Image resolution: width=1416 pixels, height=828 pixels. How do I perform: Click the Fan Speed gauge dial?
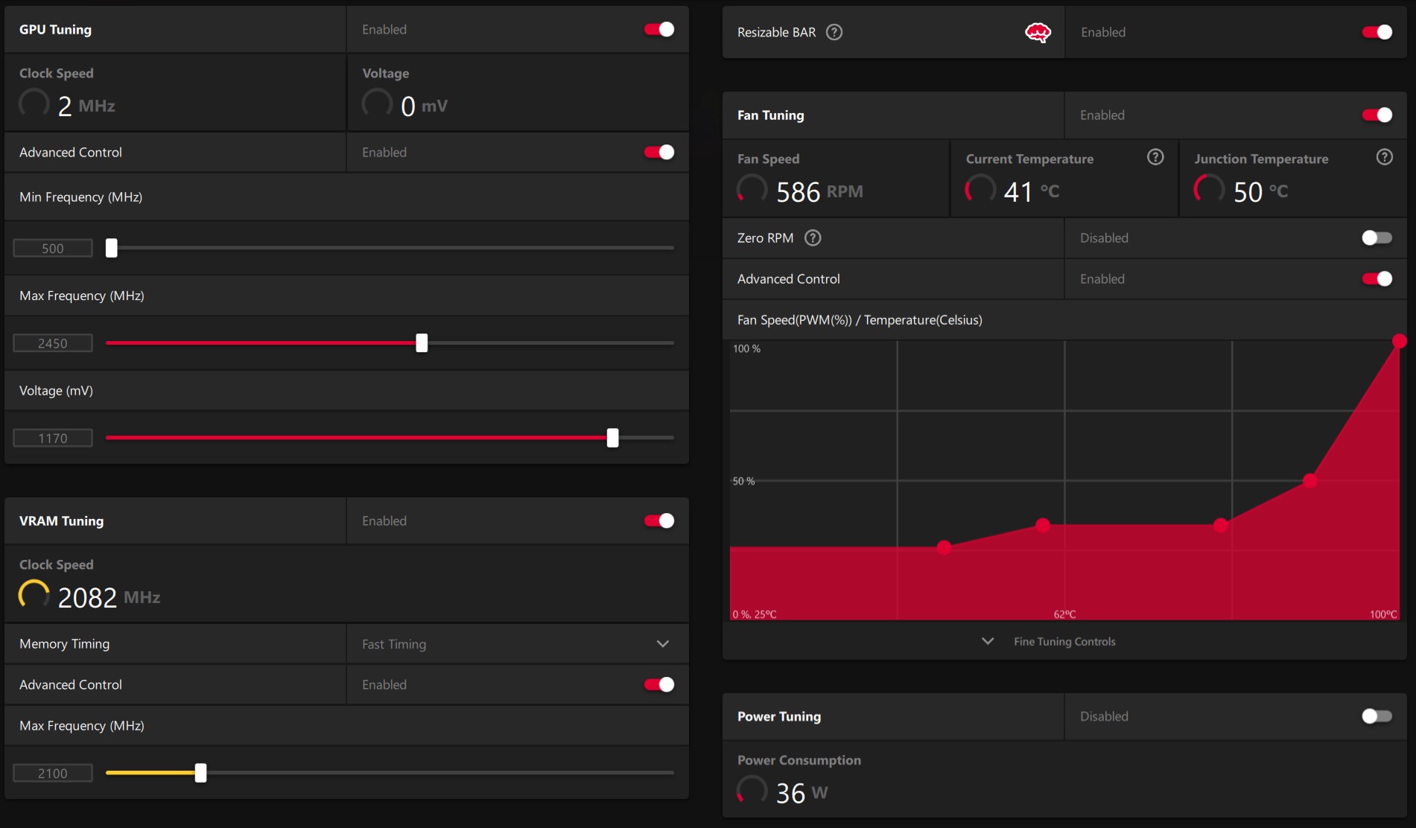coord(752,190)
